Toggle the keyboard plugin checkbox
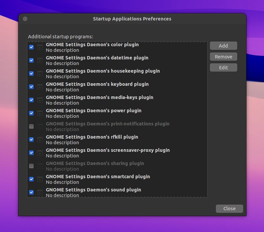 click(x=31, y=87)
